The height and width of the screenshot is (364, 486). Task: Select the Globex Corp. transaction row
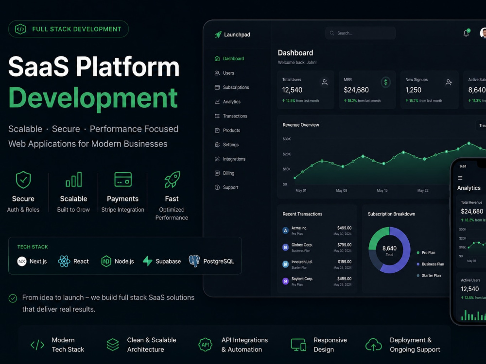tap(317, 248)
